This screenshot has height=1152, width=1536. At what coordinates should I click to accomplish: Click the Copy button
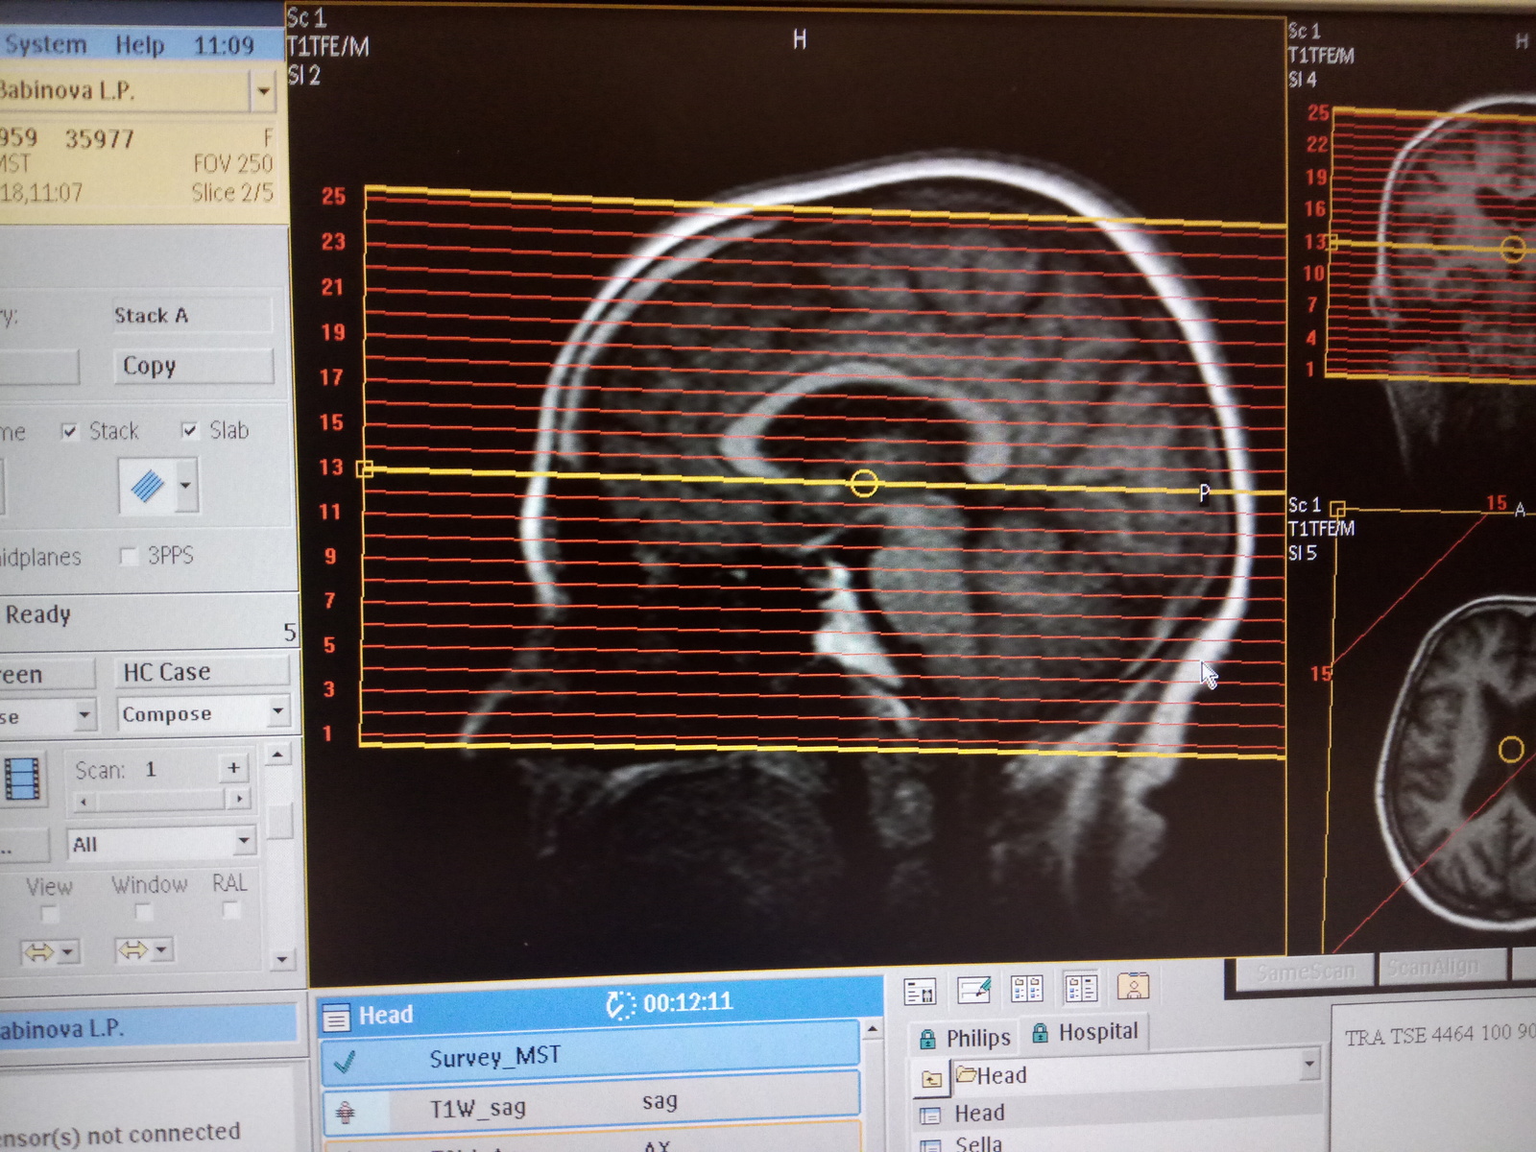tap(195, 367)
